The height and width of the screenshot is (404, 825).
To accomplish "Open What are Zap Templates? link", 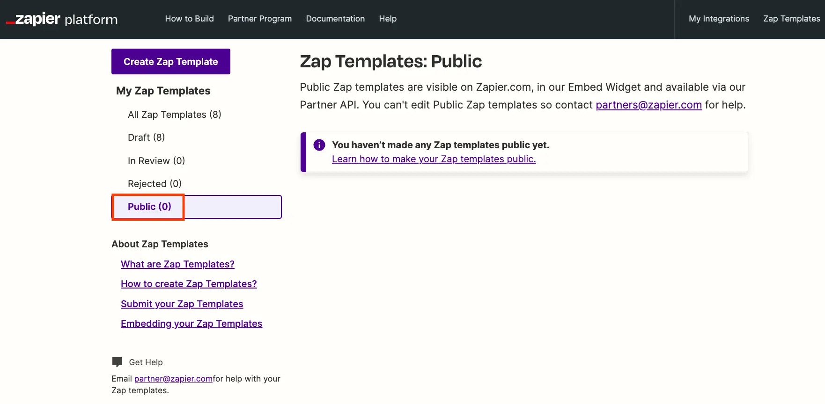I will tap(177, 264).
